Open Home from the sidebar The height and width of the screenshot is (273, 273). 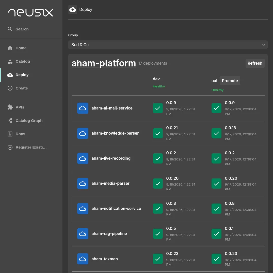(31, 48)
